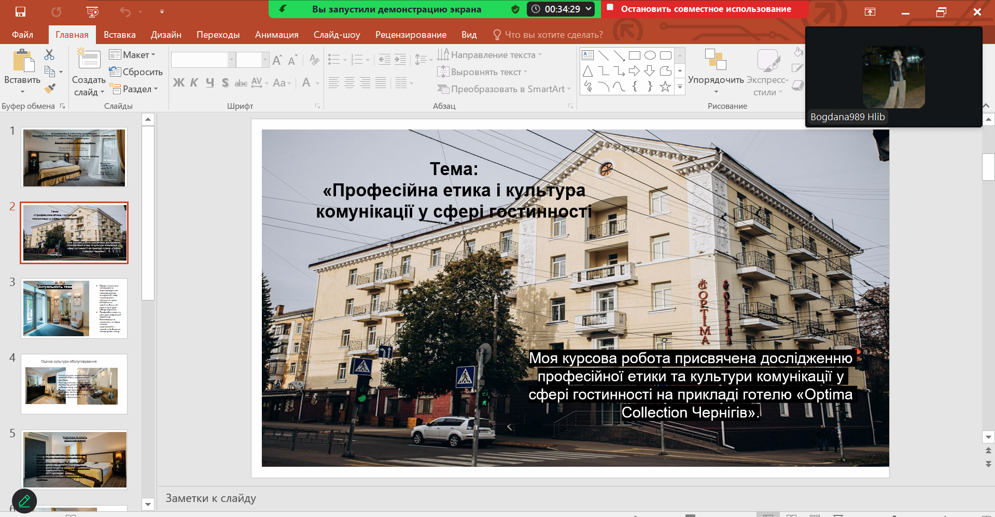Click Остановить совместное использование button
The width and height of the screenshot is (995, 517).
[x=705, y=9]
